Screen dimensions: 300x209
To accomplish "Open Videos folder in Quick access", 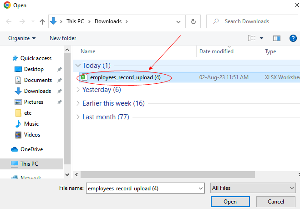I will coord(32,135).
